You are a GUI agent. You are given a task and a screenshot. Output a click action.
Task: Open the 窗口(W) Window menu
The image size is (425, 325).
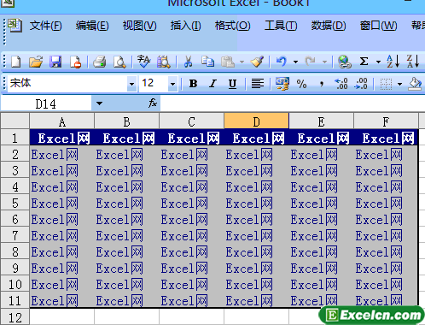pyautogui.click(x=378, y=26)
